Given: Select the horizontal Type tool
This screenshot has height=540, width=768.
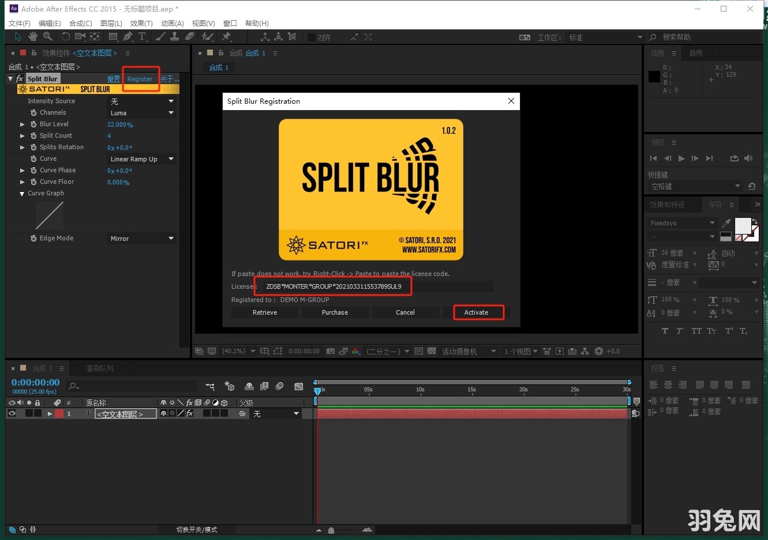Looking at the screenshot, I should (142, 37).
